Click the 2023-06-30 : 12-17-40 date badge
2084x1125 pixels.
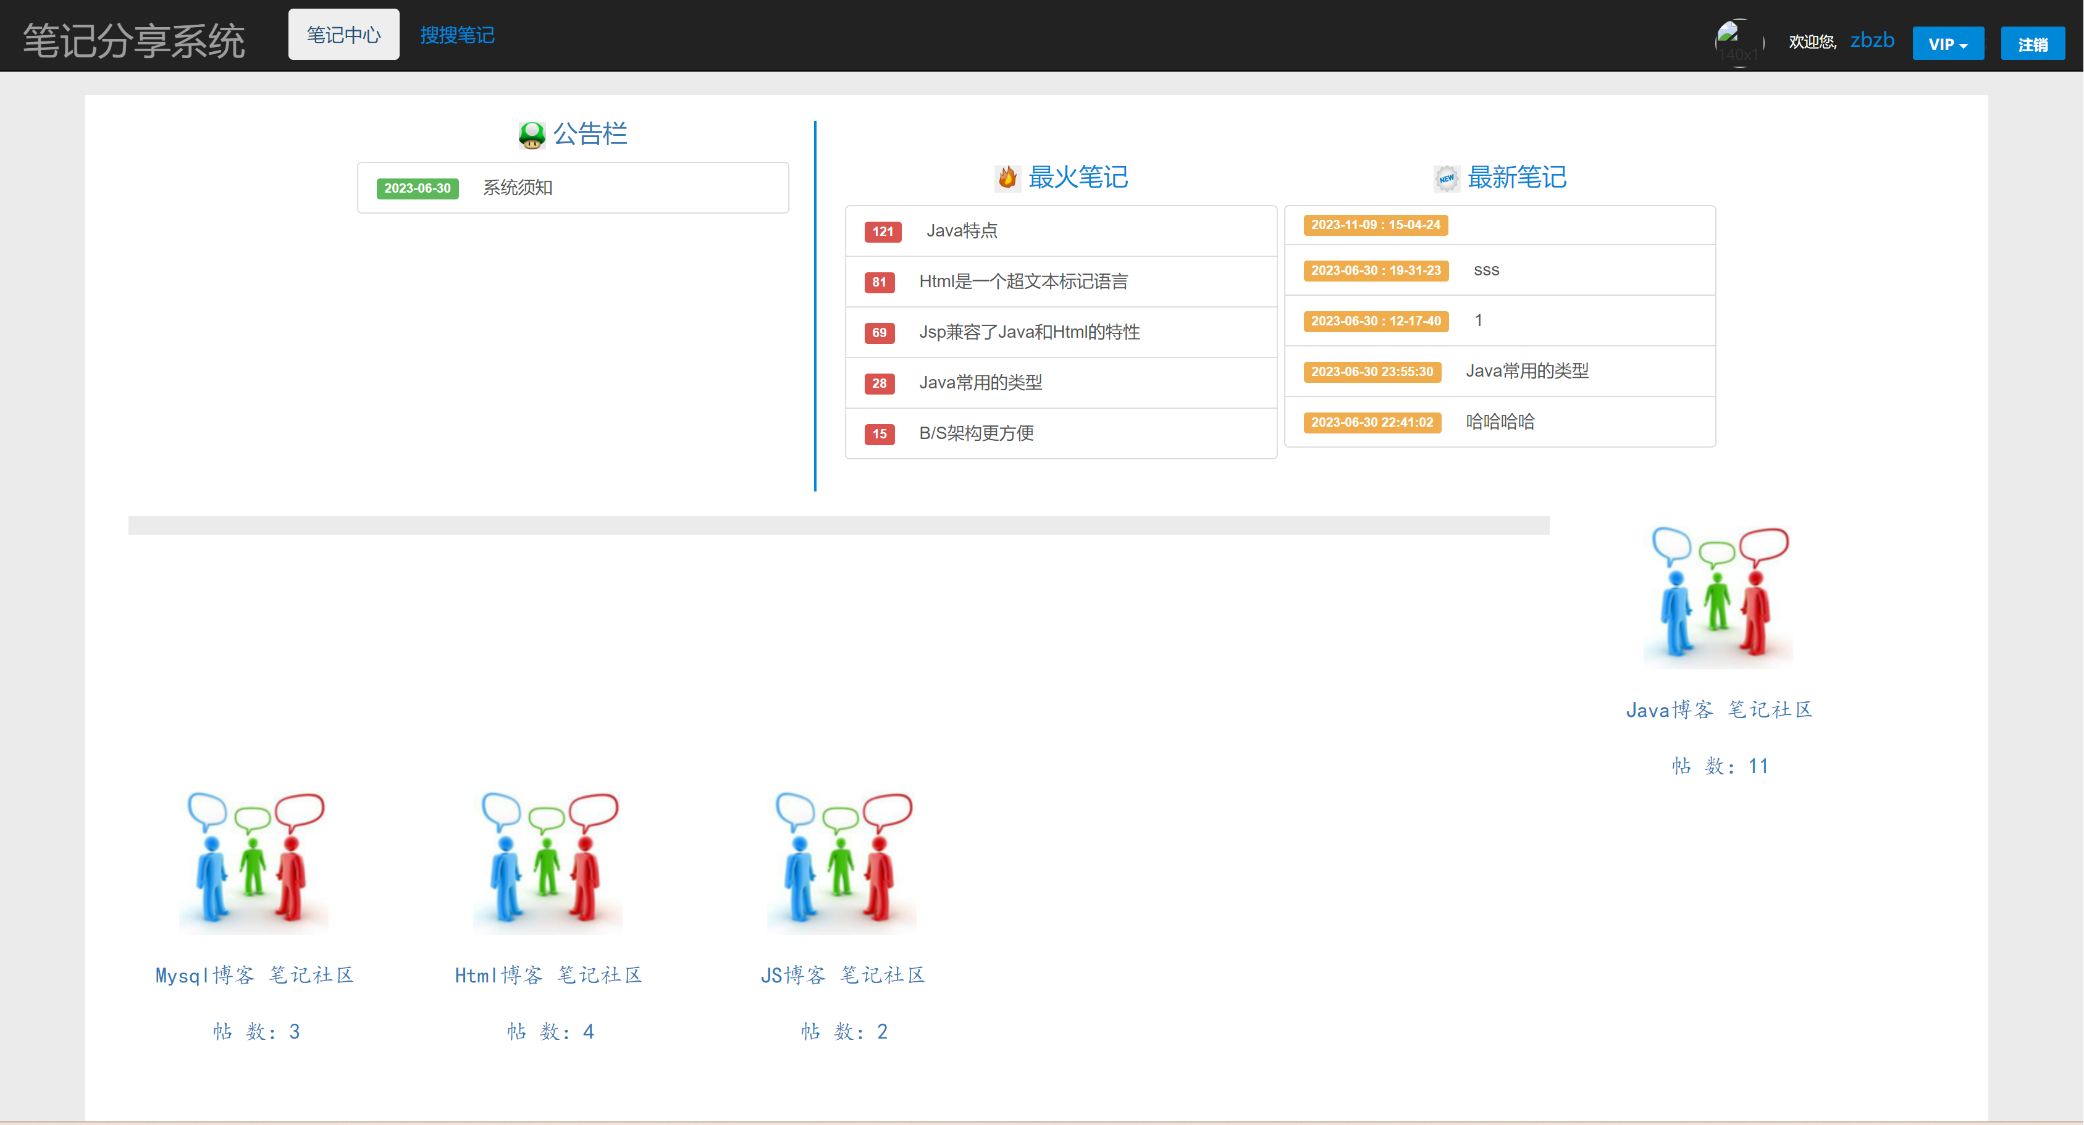coord(1376,321)
